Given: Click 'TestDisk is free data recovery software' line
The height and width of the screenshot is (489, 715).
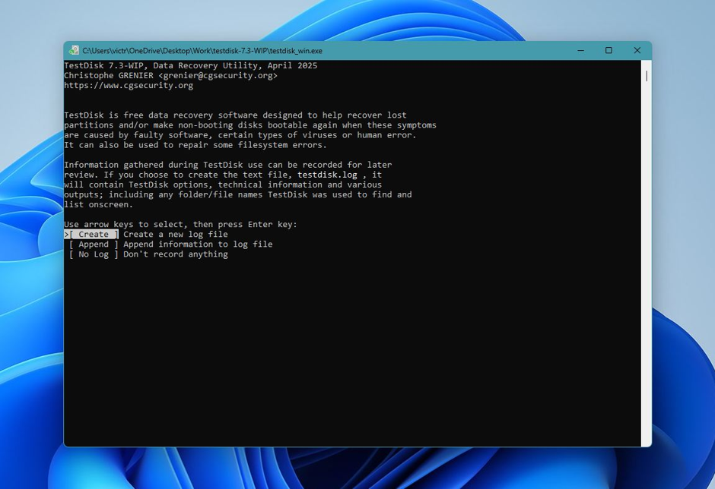Looking at the screenshot, I should pos(235,115).
